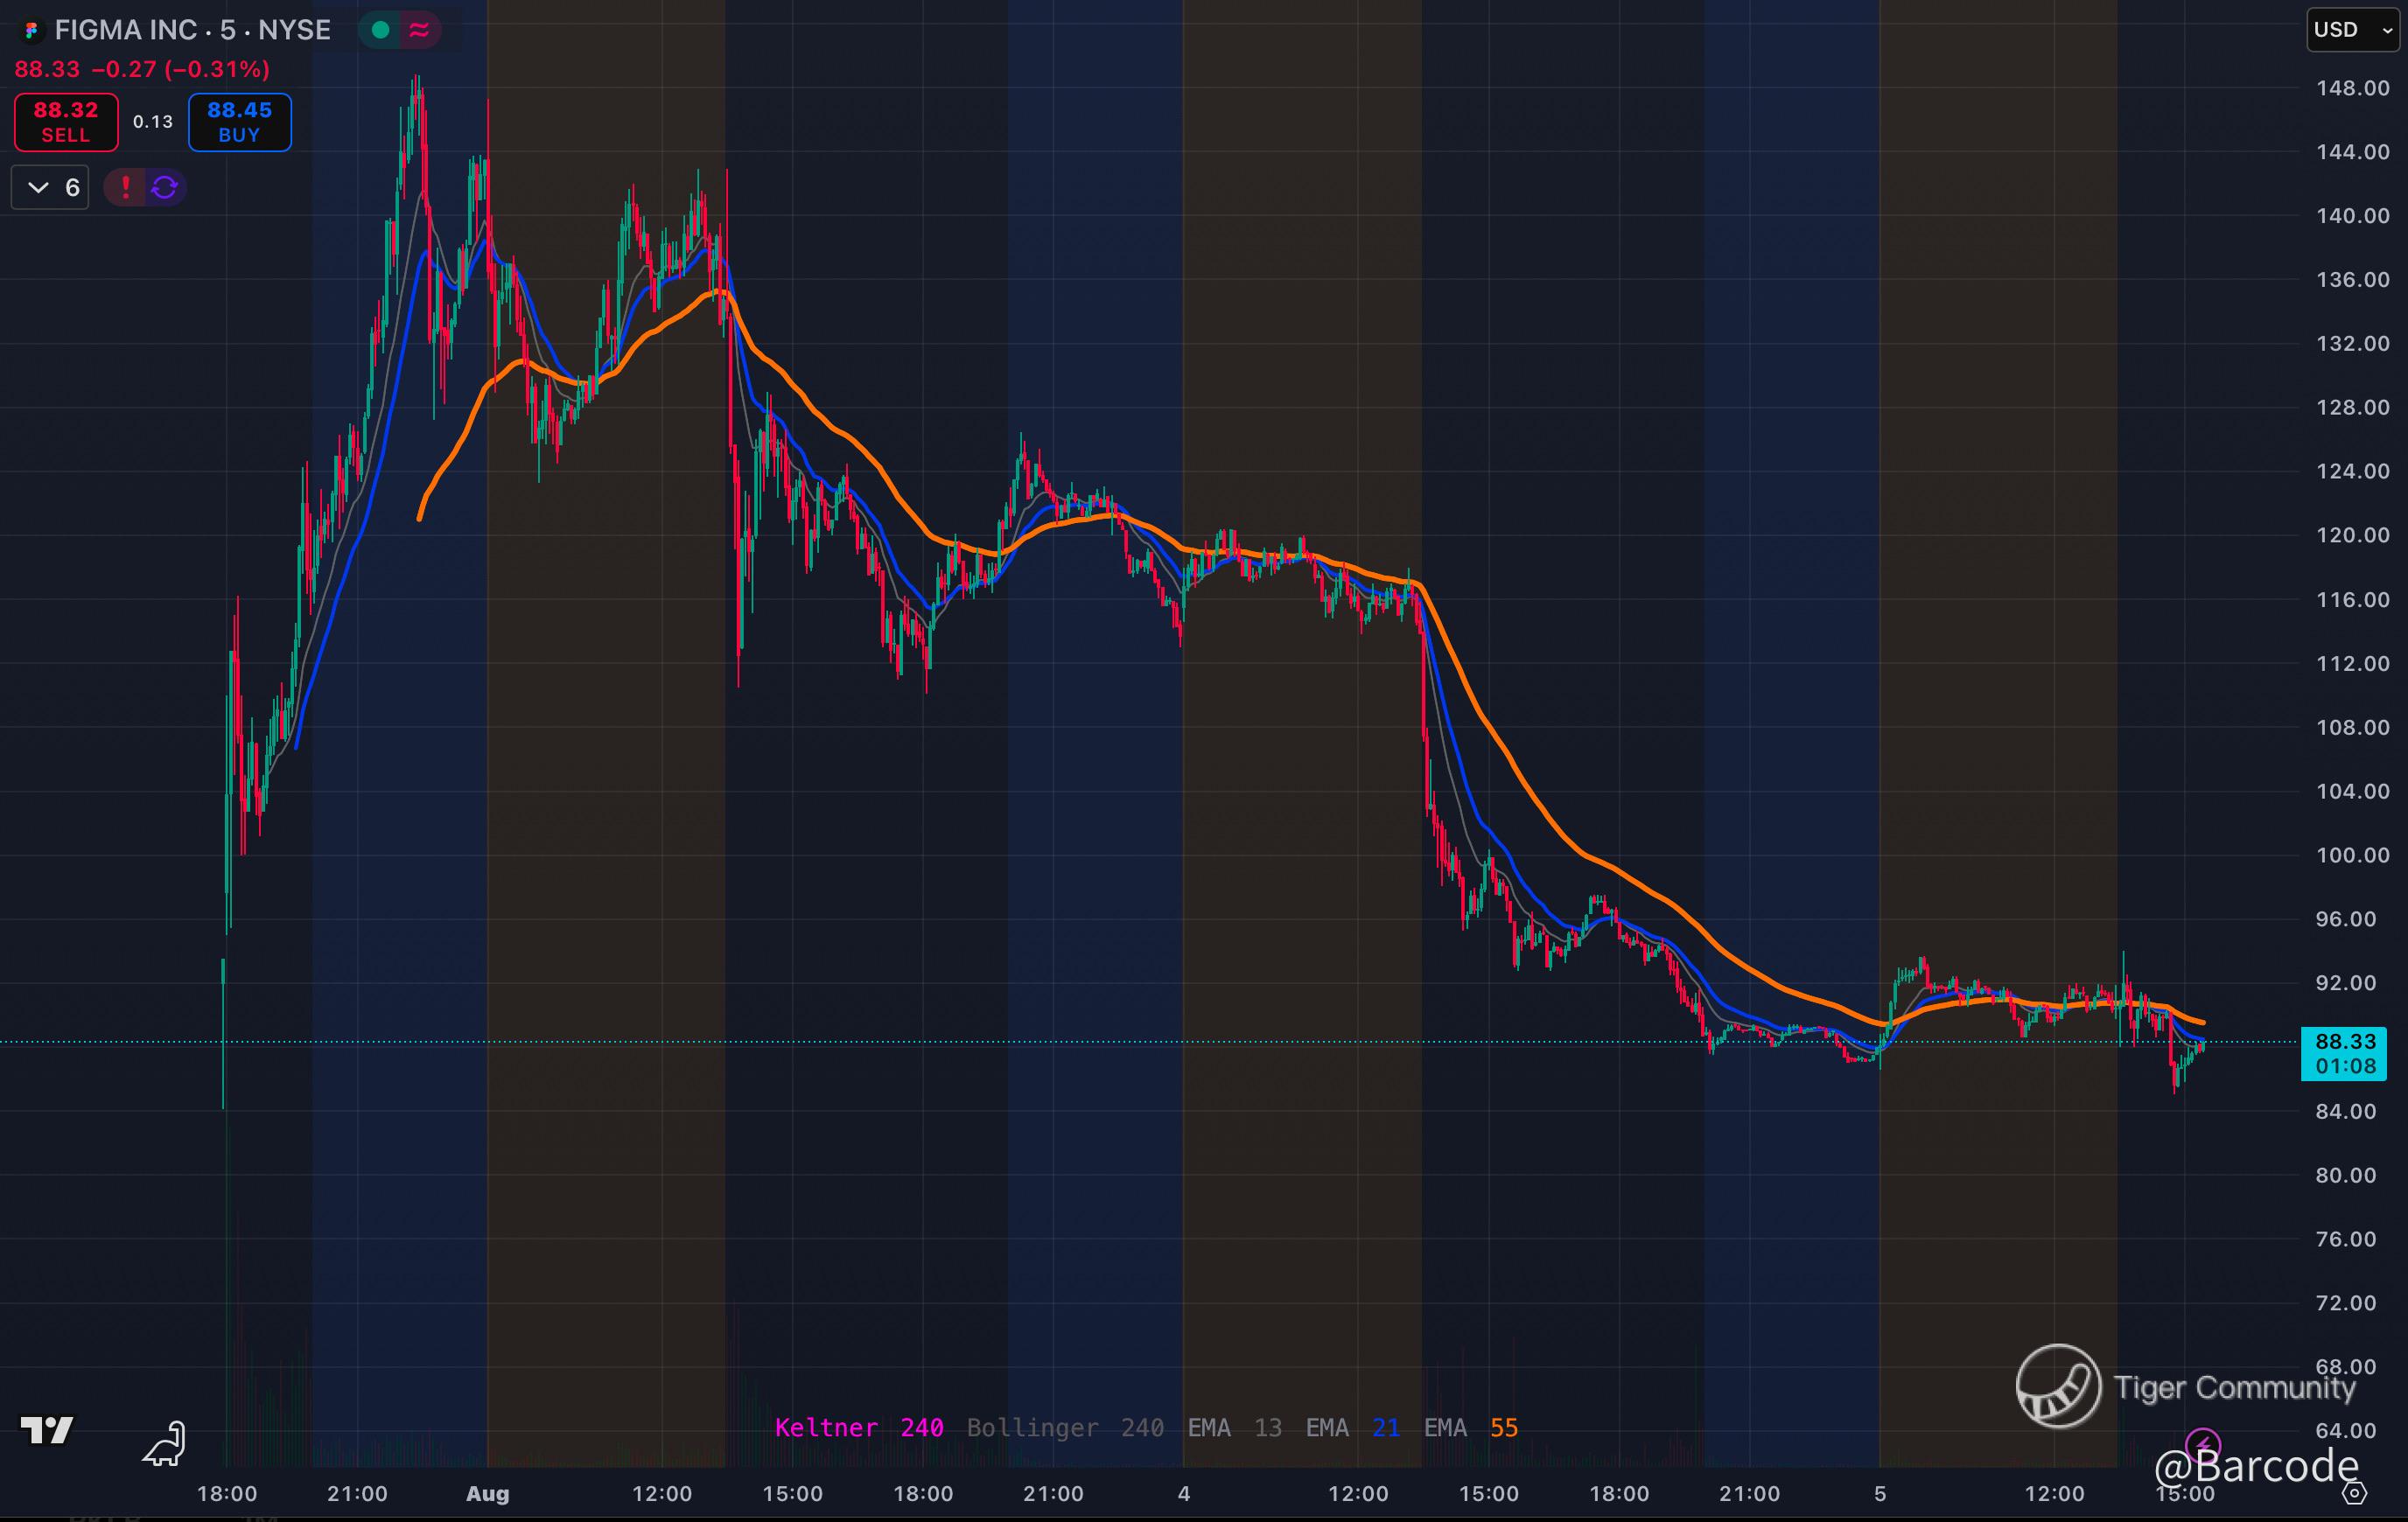Click the magenta Keltner 240 label

click(859, 1428)
